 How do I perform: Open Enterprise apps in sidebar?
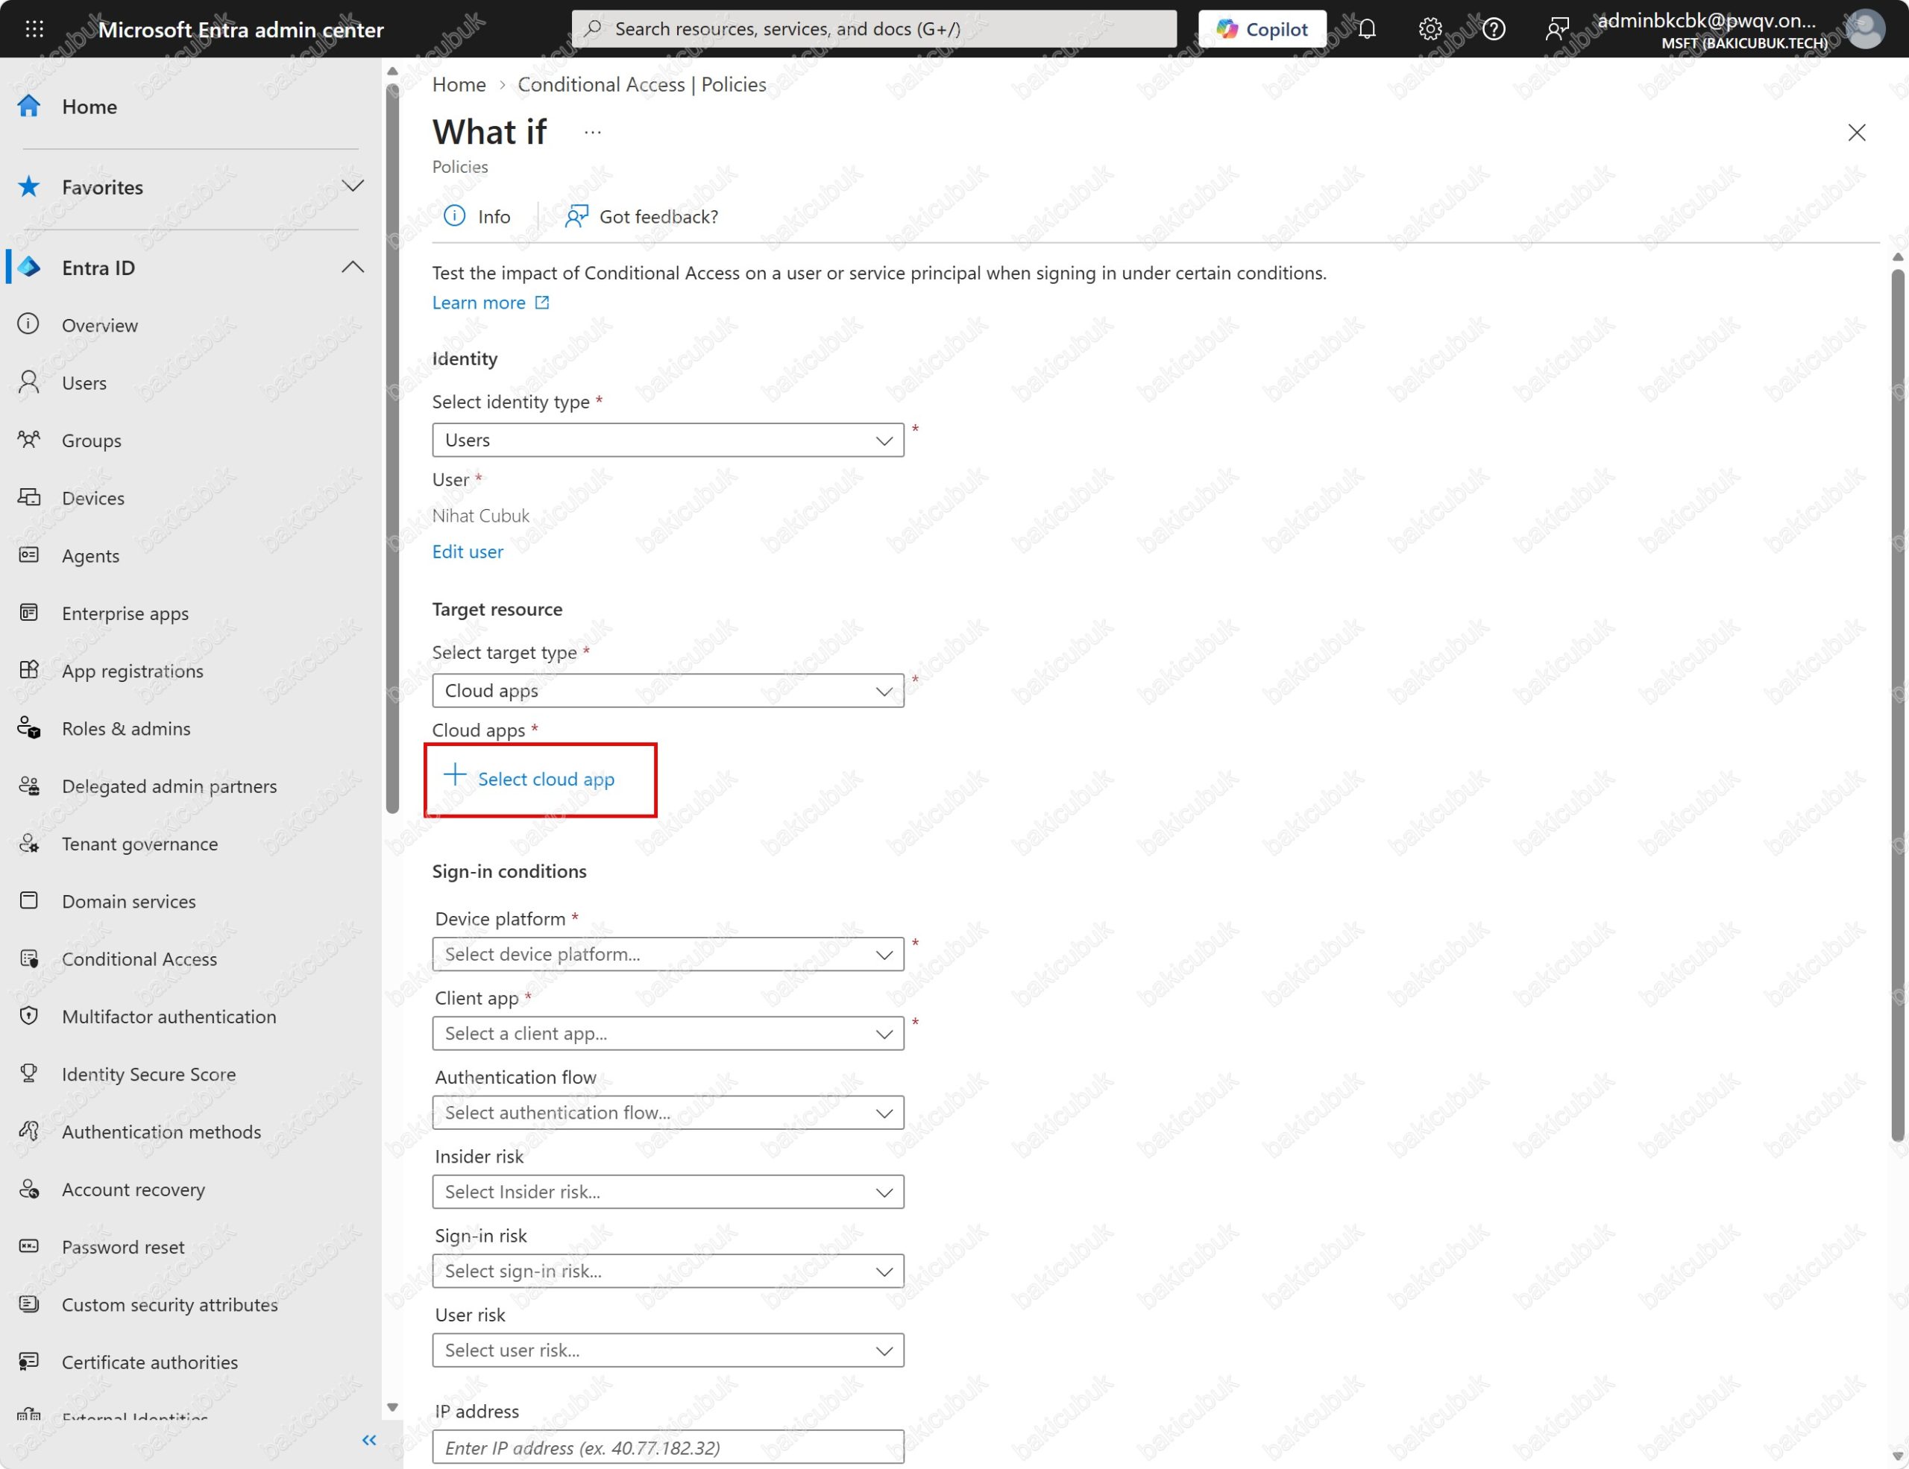tap(125, 613)
